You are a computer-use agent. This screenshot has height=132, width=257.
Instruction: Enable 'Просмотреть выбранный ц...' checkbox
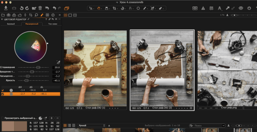[x=2, y=118]
